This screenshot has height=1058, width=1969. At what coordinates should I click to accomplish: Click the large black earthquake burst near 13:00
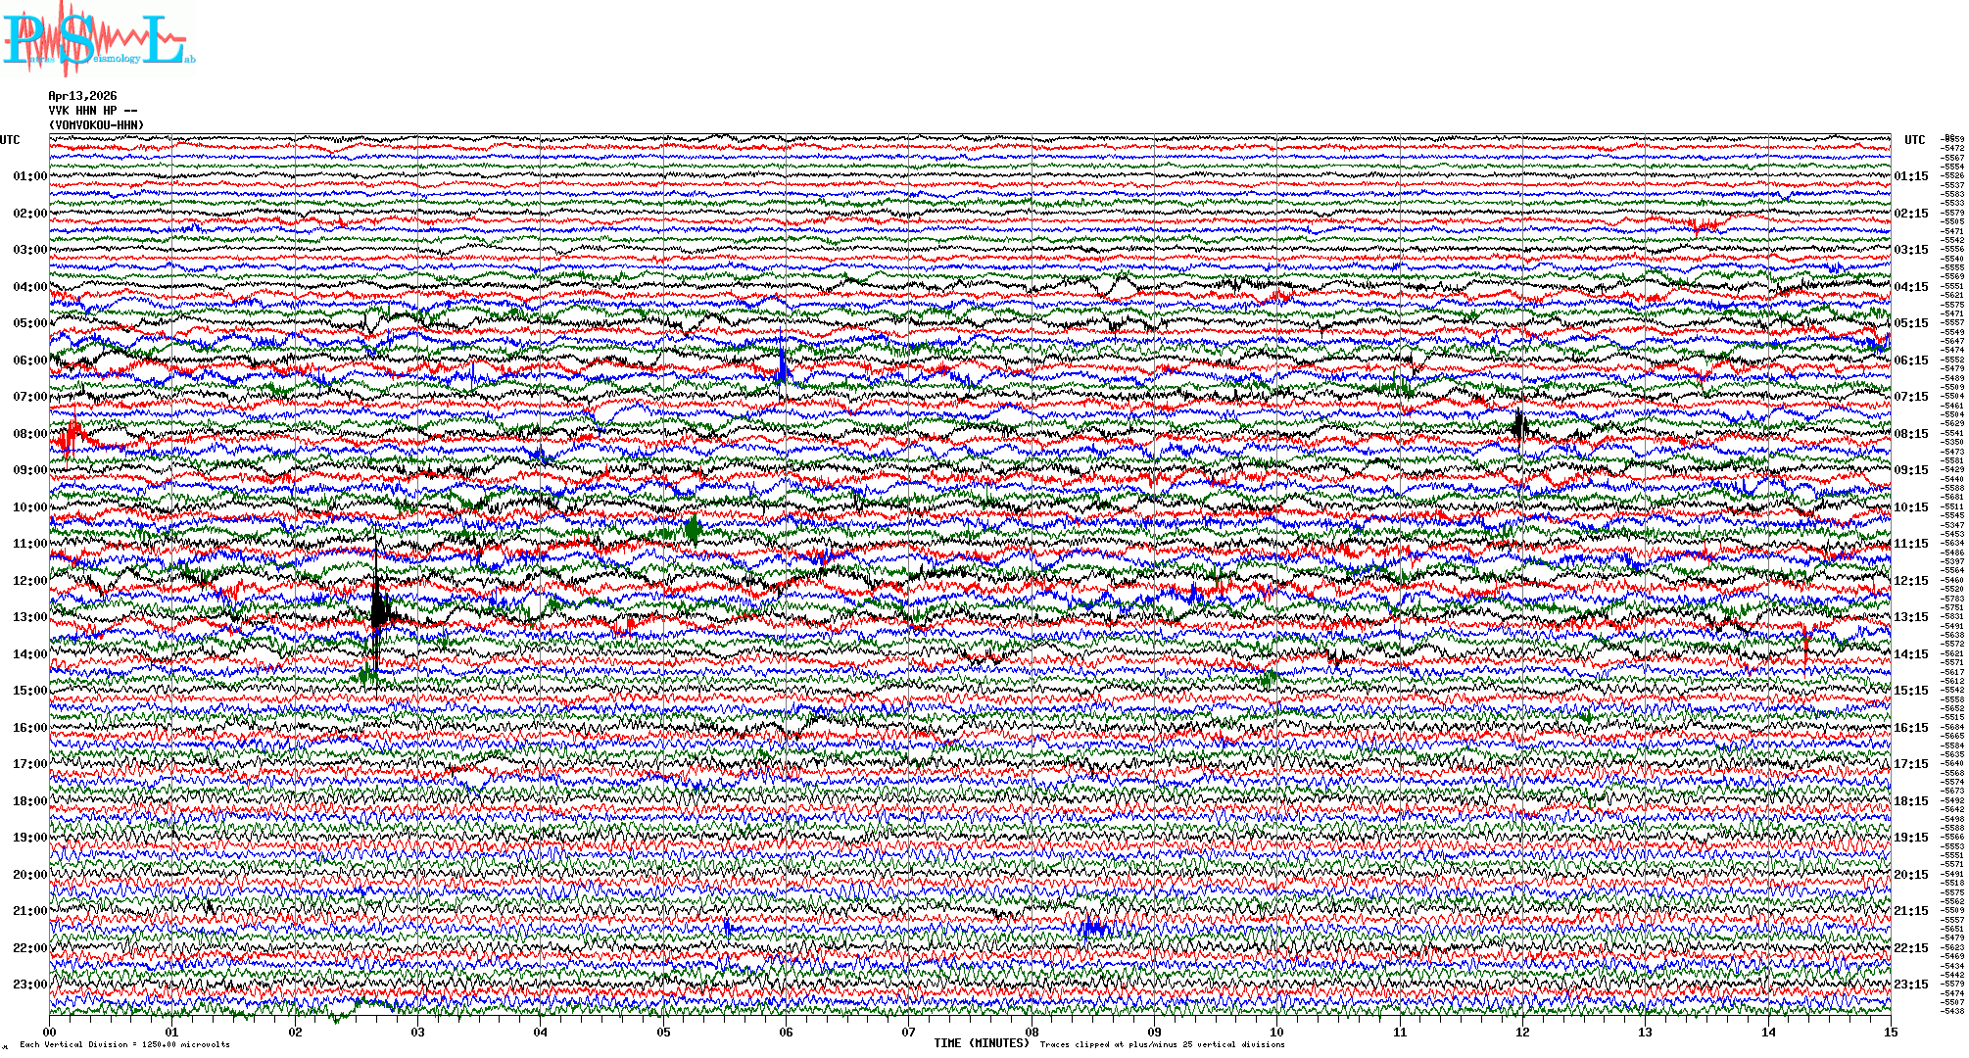point(378,609)
